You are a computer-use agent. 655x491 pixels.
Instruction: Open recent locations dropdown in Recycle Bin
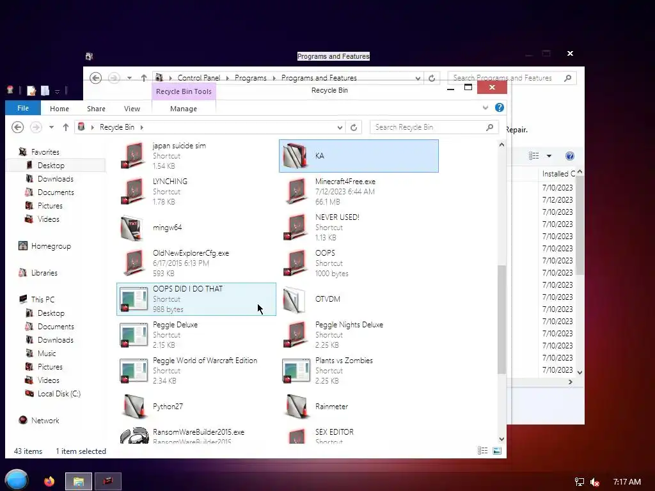[51, 127]
